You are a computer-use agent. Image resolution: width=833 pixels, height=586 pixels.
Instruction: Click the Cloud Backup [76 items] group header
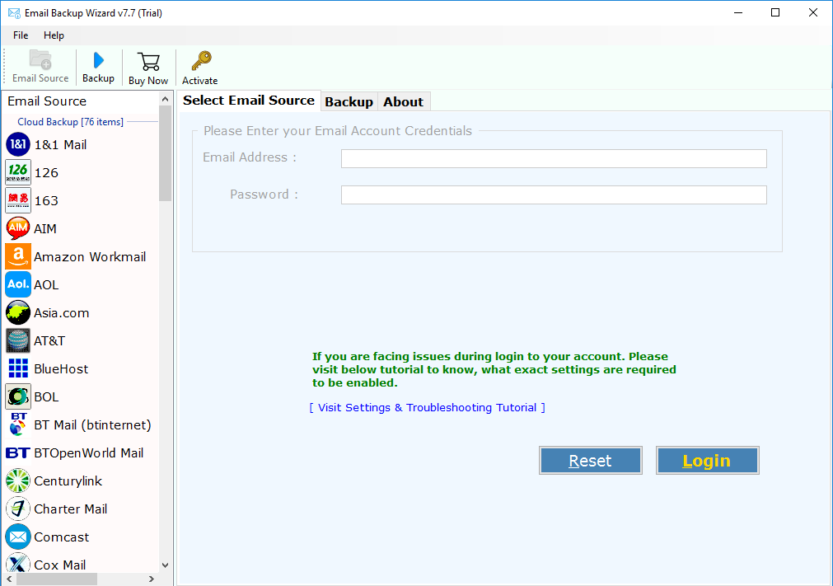click(x=70, y=122)
